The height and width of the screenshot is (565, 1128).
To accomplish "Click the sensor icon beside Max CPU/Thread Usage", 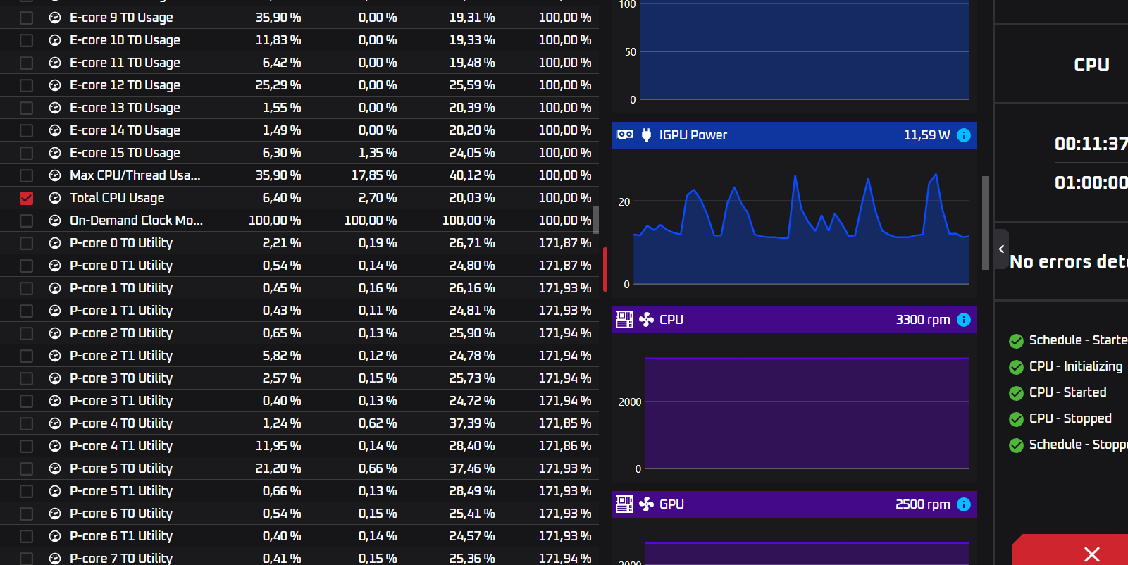I will (x=55, y=175).
